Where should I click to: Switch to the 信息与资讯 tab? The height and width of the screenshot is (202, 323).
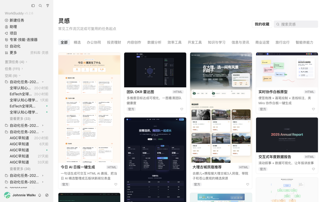(x=240, y=42)
